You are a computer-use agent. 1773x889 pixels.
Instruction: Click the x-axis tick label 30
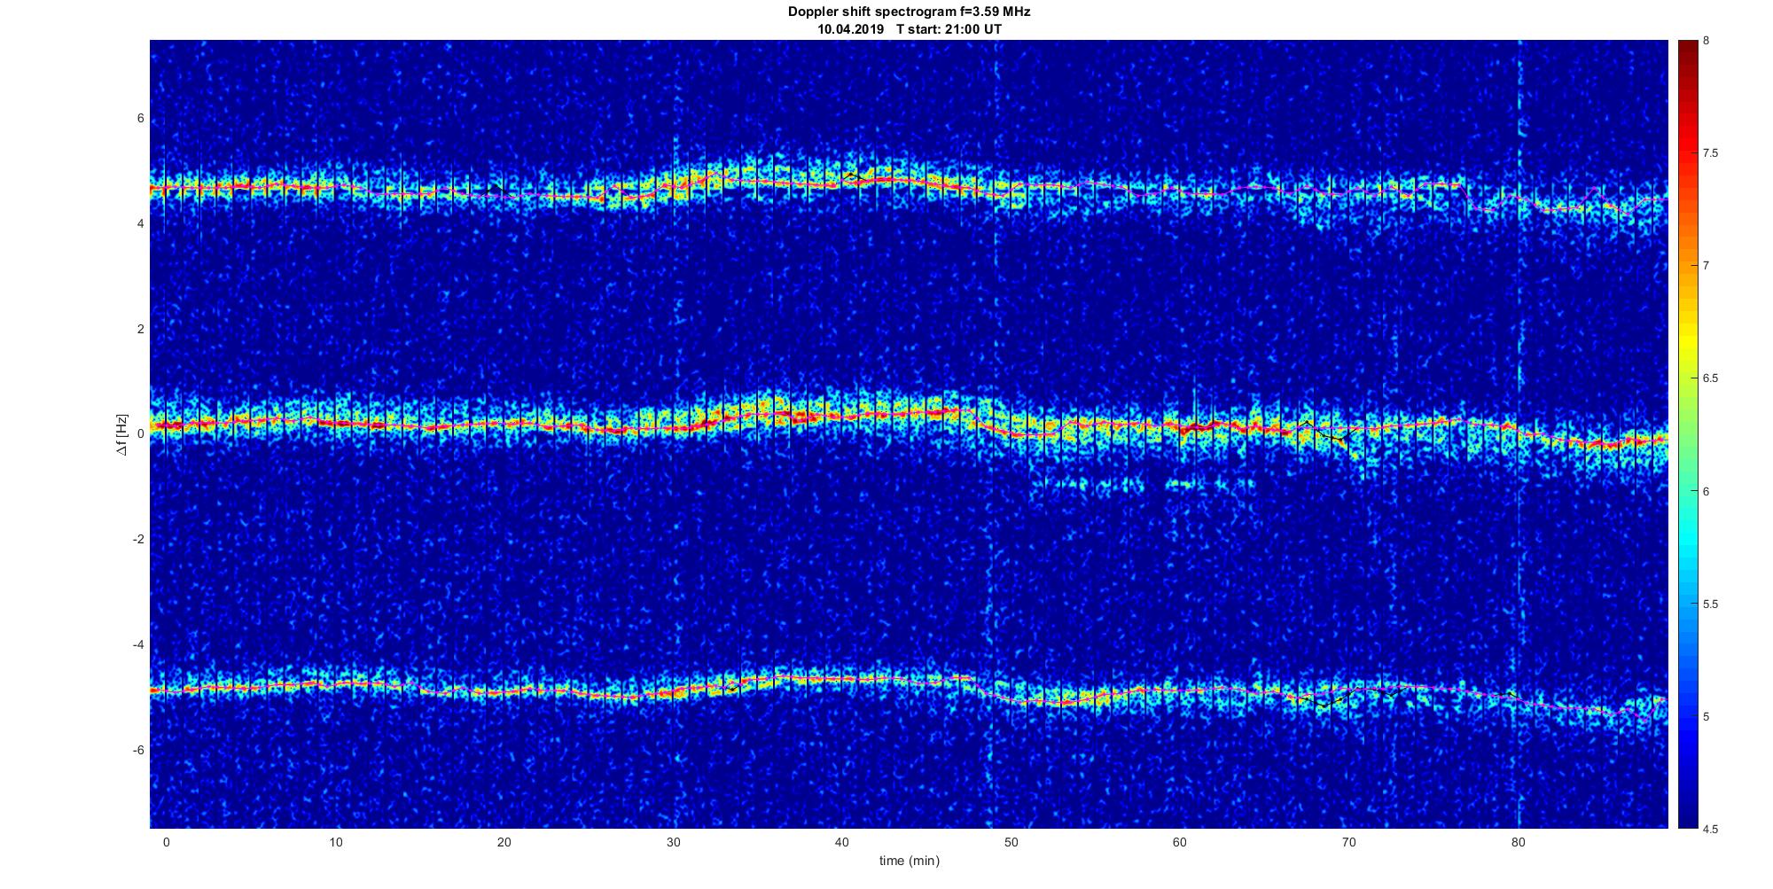click(x=673, y=841)
